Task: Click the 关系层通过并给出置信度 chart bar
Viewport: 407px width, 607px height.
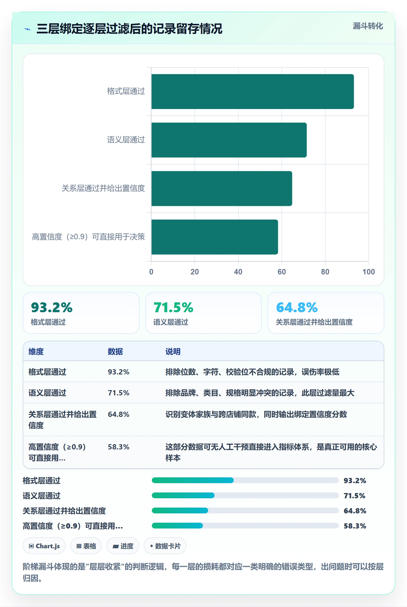Action: point(222,189)
